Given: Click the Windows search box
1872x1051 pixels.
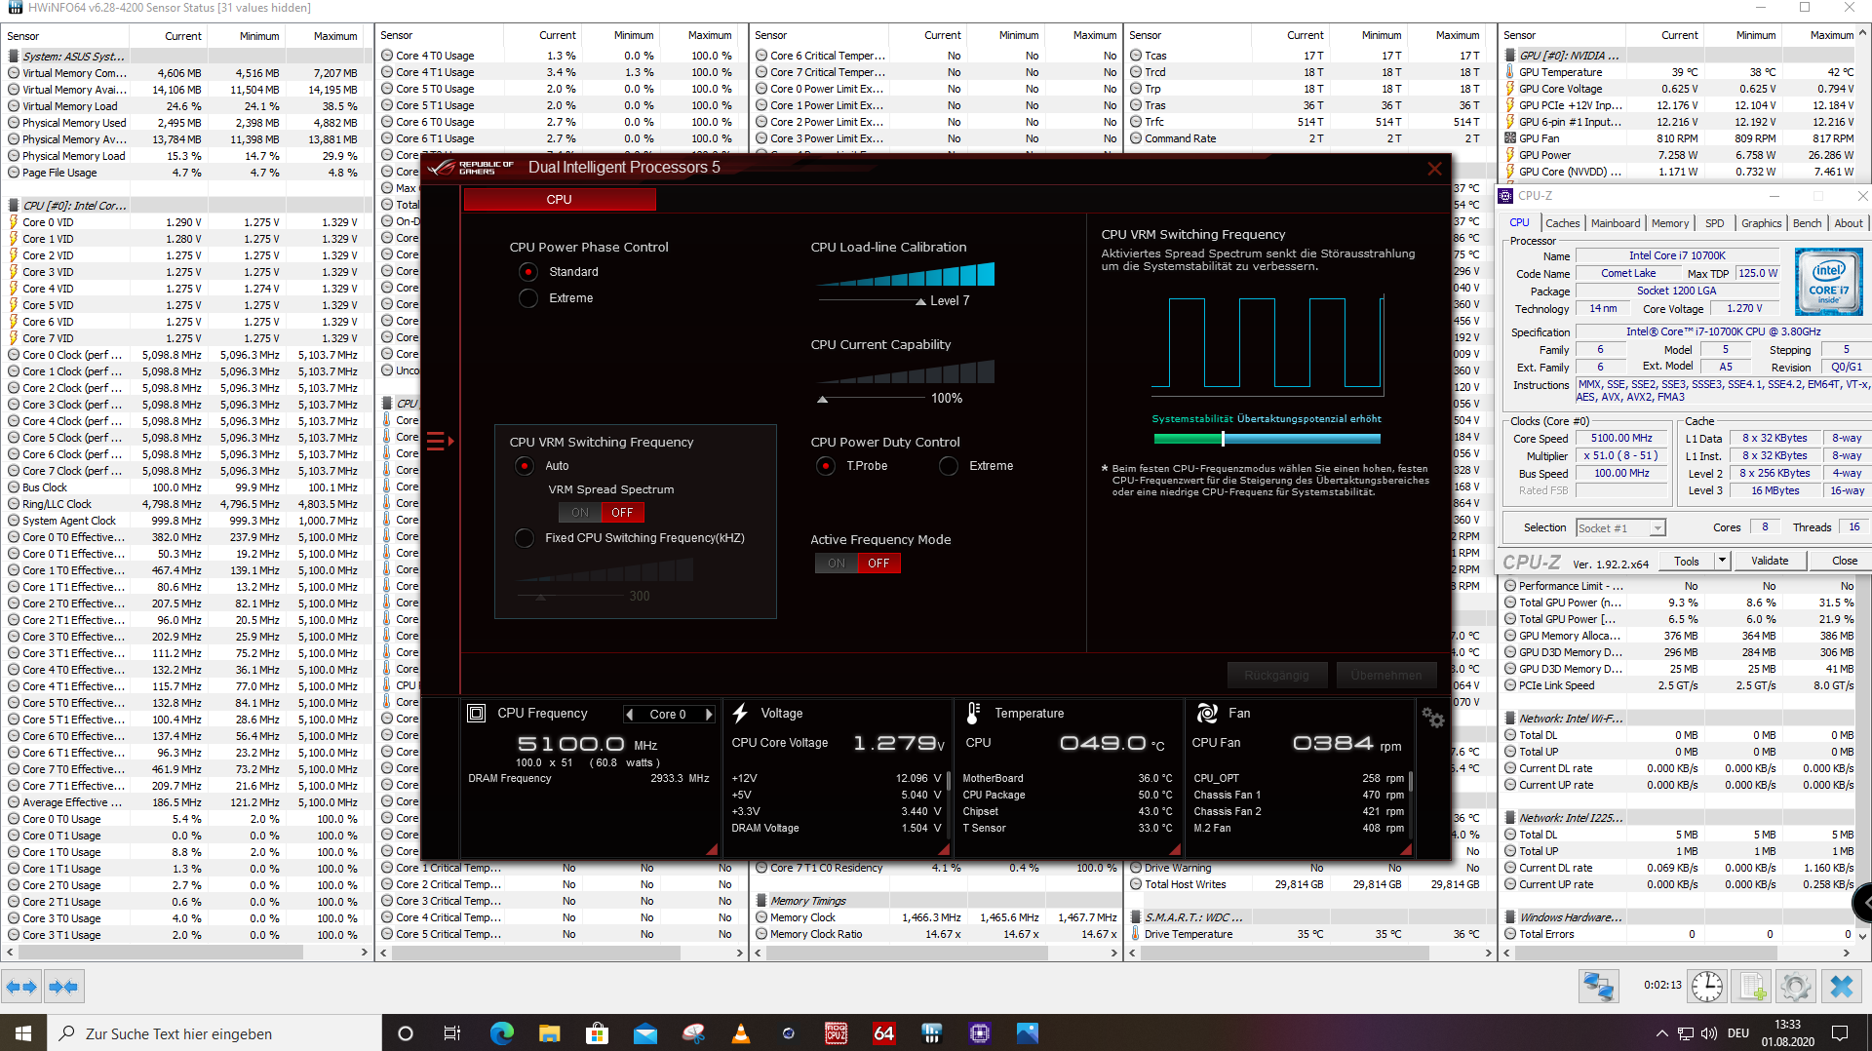Looking at the screenshot, I should tap(214, 1033).
